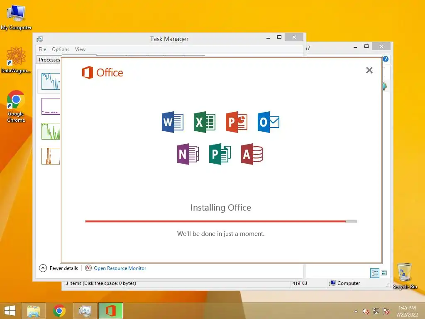Switch Explorer to large icons view
425x319 pixels.
pyautogui.click(x=384, y=273)
